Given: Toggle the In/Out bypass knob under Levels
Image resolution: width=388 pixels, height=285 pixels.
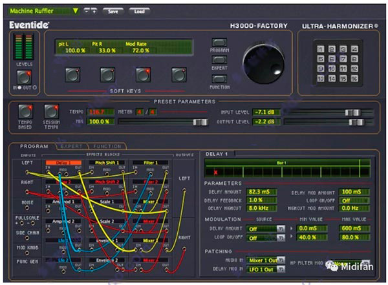Looking at the screenshot, I should pos(25,77).
